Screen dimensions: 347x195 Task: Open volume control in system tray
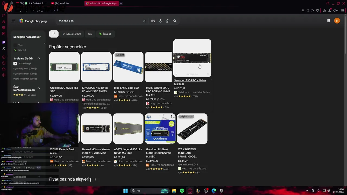(329, 191)
